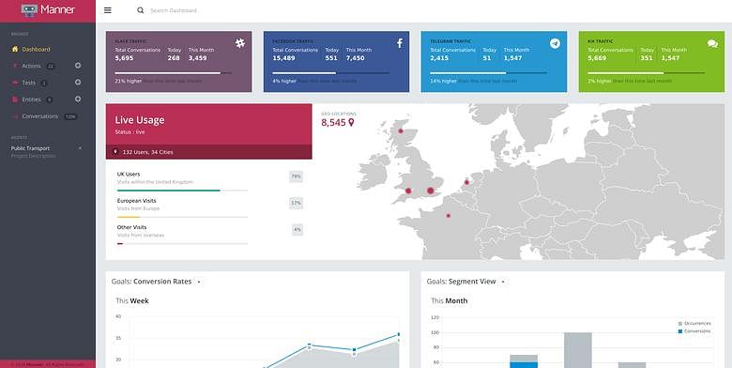Click the Telegram paper plane icon
The height and width of the screenshot is (368, 732).
coord(555,43)
